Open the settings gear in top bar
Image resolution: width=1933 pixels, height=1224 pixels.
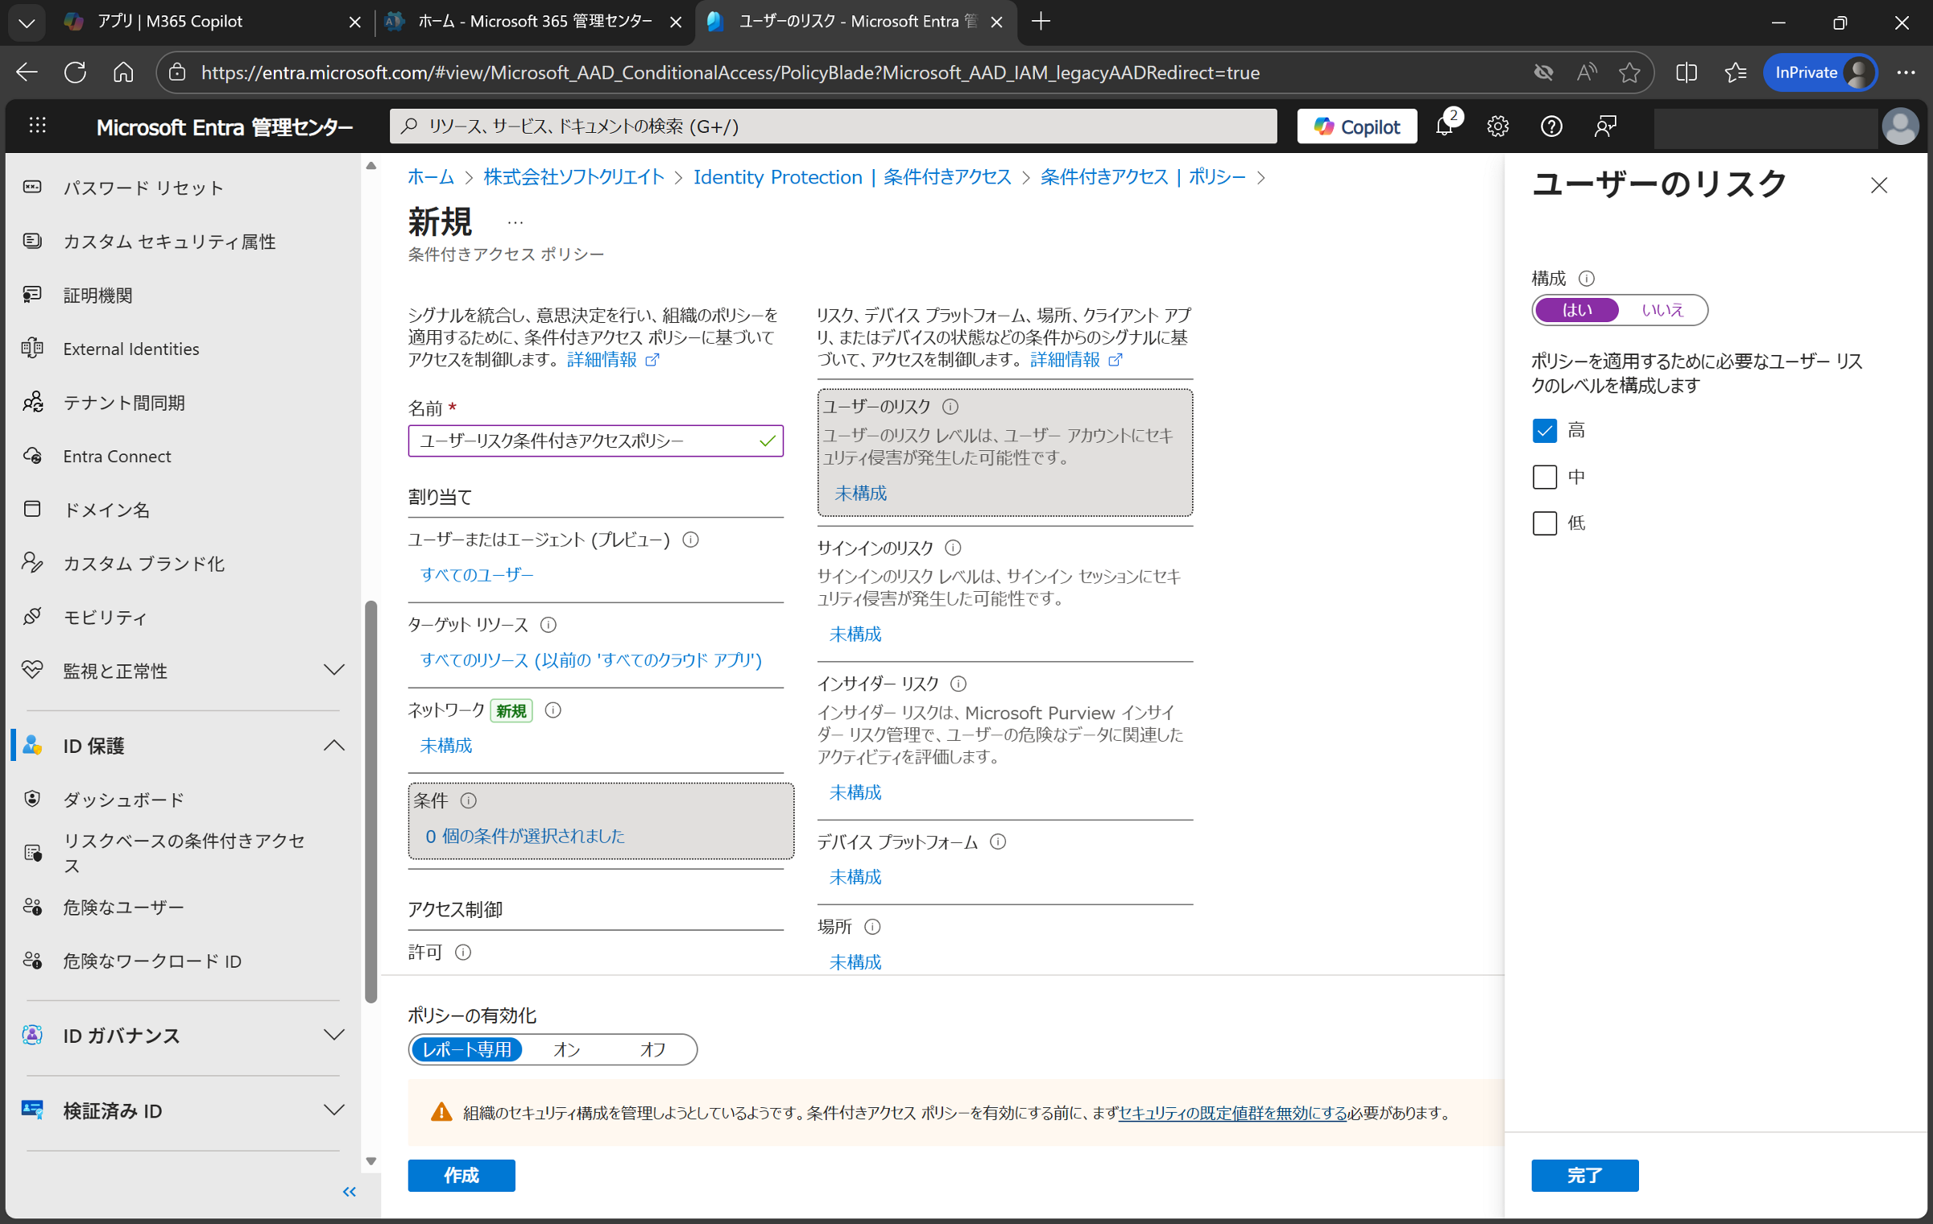tap(1498, 126)
